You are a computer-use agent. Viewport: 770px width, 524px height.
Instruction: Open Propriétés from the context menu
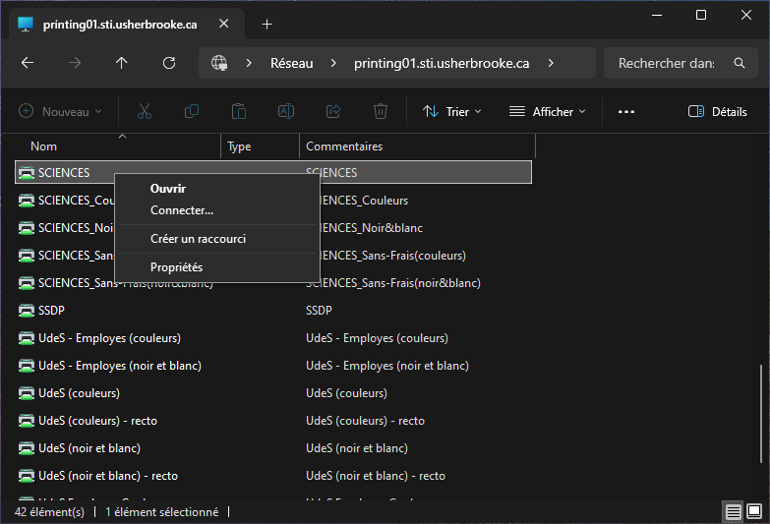[x=217, y=267]
